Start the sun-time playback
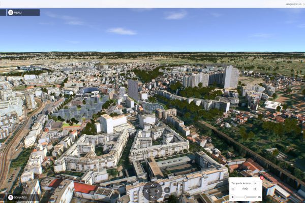Screen dimensions: 305x203 click(233, 197)
